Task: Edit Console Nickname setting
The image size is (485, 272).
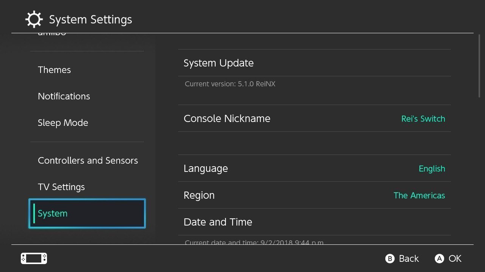Action: coord(314,118)
